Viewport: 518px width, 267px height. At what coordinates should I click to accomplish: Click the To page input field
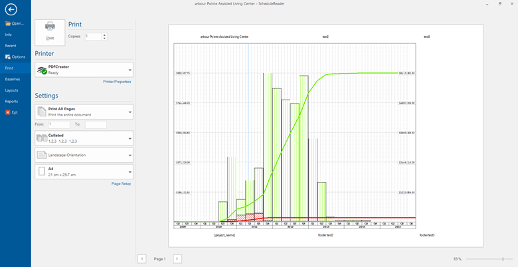tap(96, 125)
